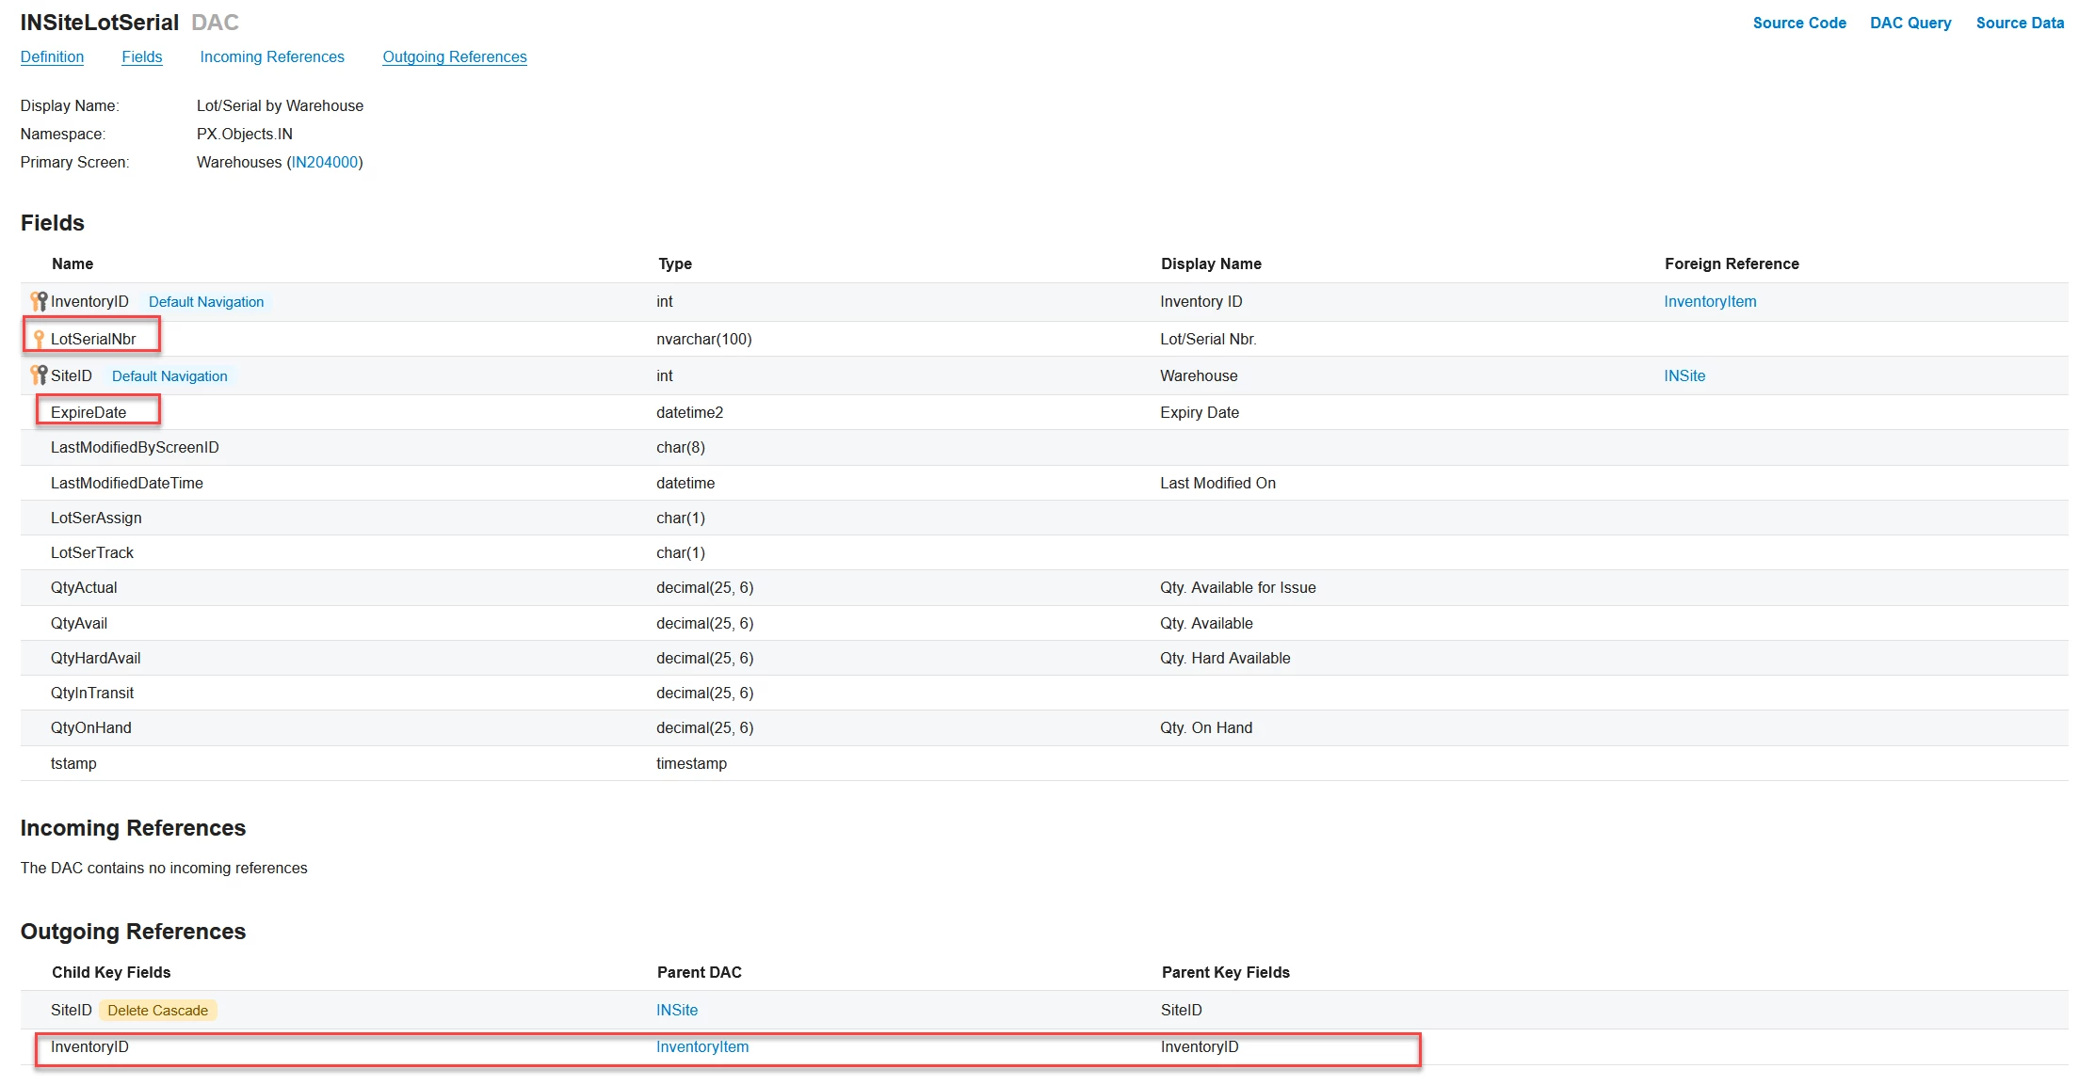Click the Delete Cascade badge
This screenshot has width=2079, height=1085.
pos(157,1011)
